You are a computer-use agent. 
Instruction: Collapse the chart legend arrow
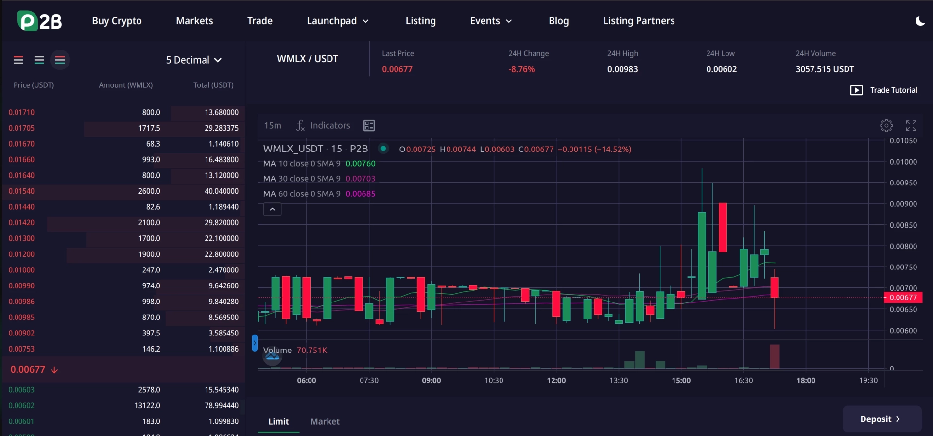pyautogui.click(x=273, y=209)
